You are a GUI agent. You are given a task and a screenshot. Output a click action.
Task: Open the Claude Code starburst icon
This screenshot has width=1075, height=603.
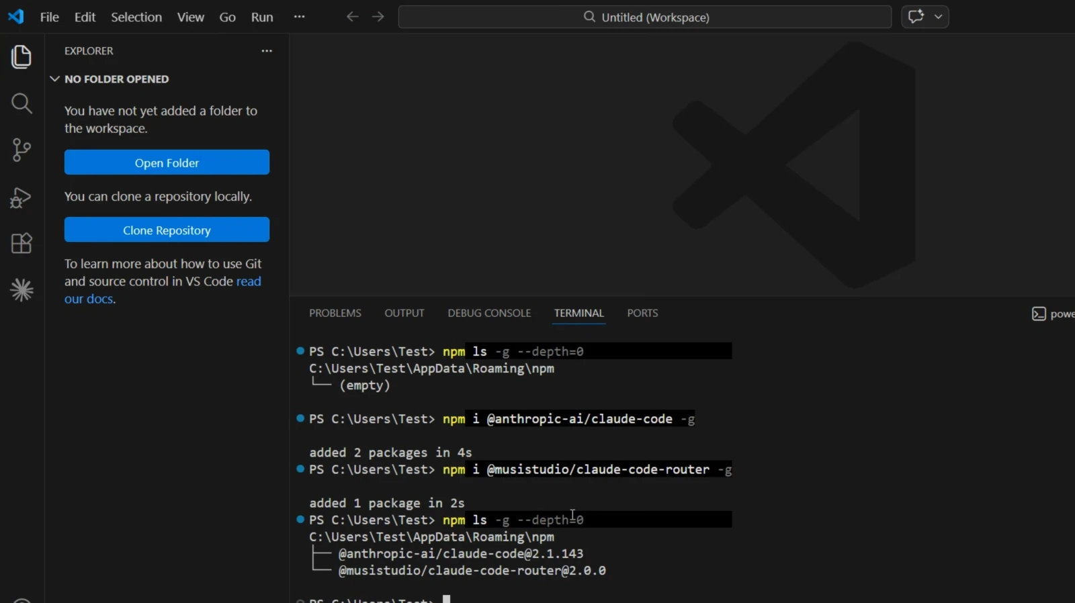21,290
